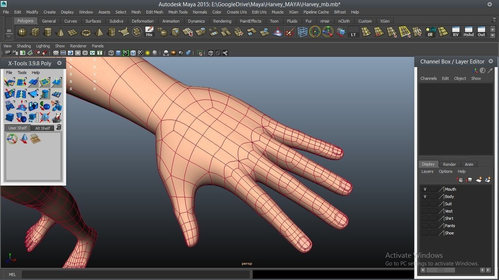Create a polygon cube from the shelf

(35, 32)
